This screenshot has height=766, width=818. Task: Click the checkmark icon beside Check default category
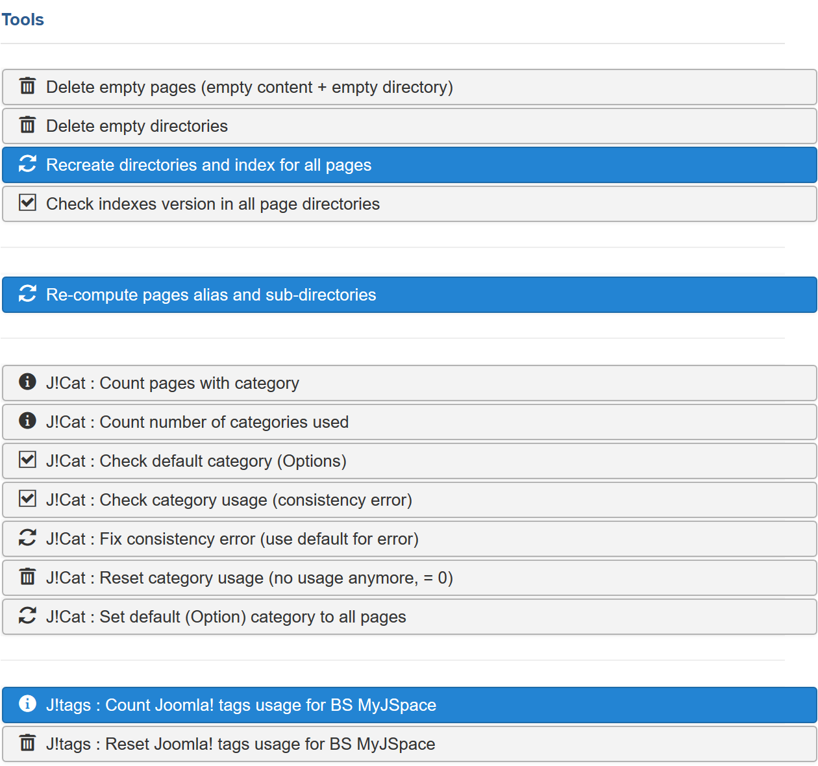27,460
